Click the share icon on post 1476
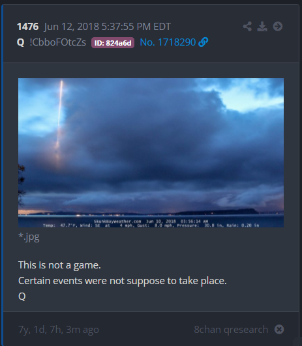Image resolution: width=302 pixels, height=346 pixels. pyautogui.click(x=247, y=27)
